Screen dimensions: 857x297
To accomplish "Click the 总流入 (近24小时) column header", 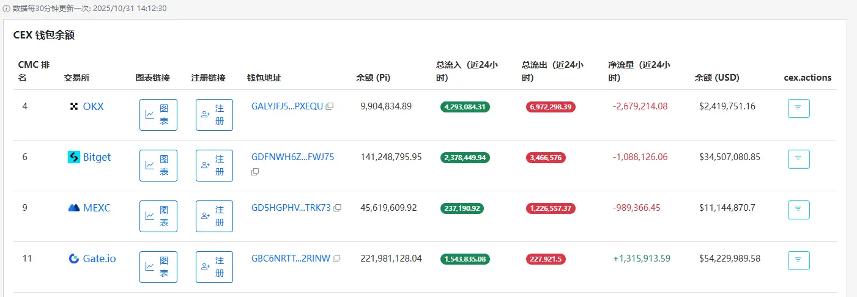I will point(466,71).
